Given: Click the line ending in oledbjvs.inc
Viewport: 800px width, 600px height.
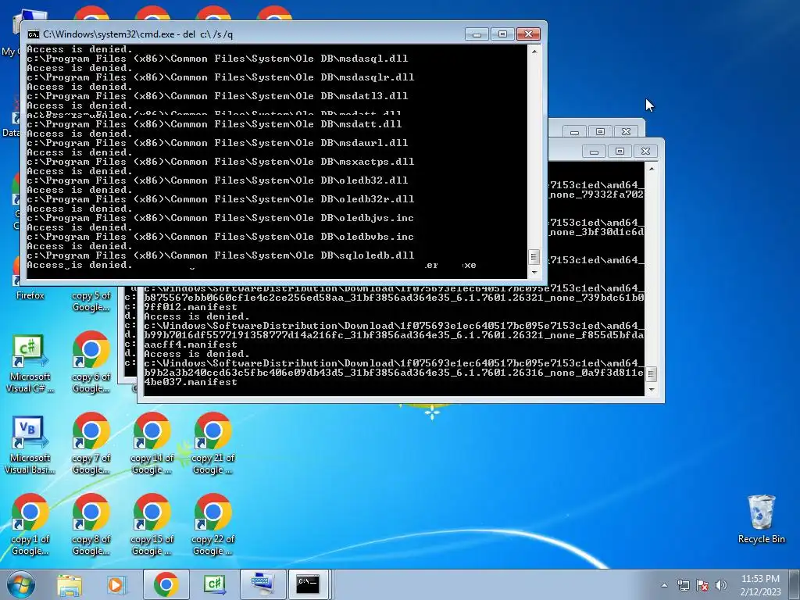Looking at the screenshot, I should (220, 219).
